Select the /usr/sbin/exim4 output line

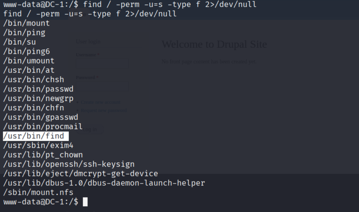pyautogui.click(x=38, y=146)
